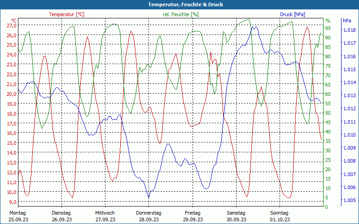This screenshot has width=359, height=224.
Task: Click the chart title Temperatur, Feuchte & Druck
Action: (185, 4)
